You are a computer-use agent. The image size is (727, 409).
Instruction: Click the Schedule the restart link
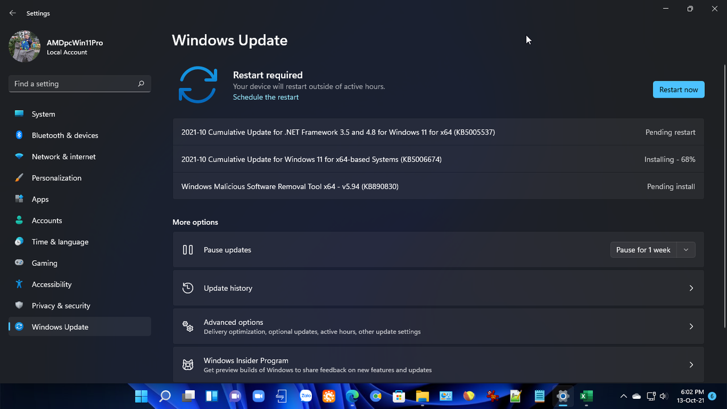pyautogui.click(x=266, y=97)
